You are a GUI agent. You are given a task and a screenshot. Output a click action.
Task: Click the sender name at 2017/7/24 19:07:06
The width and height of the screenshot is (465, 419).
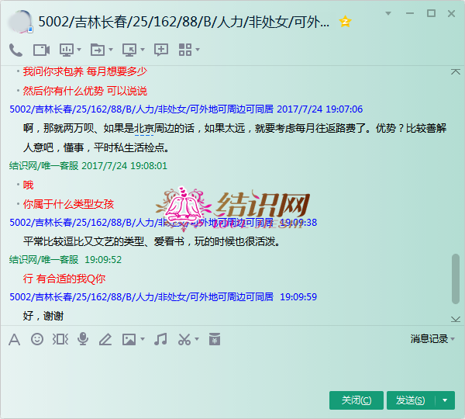[x=142, y=109]
